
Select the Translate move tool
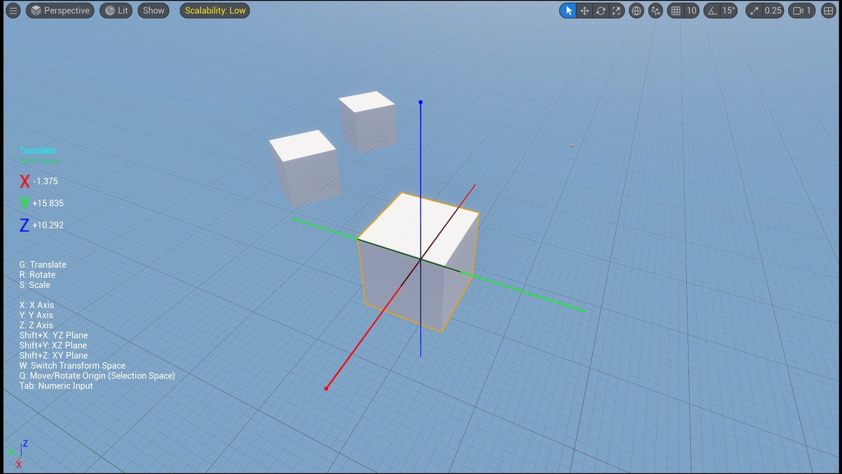[584, 11]
